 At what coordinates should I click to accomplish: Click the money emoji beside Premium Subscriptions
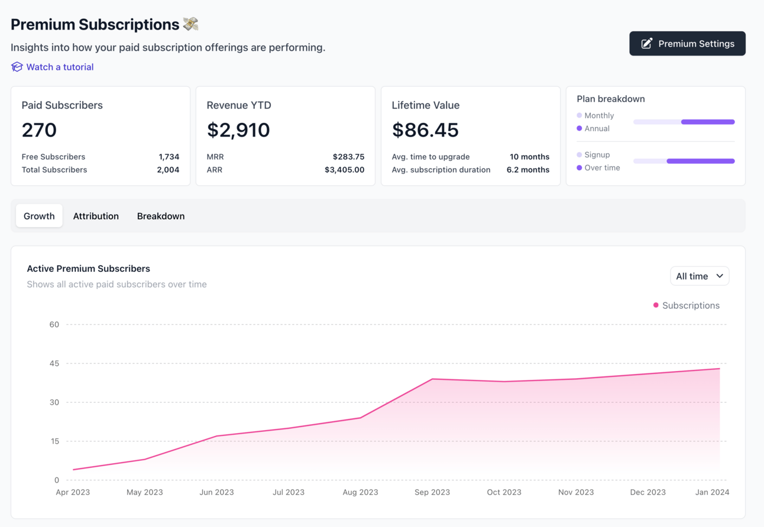190,24
